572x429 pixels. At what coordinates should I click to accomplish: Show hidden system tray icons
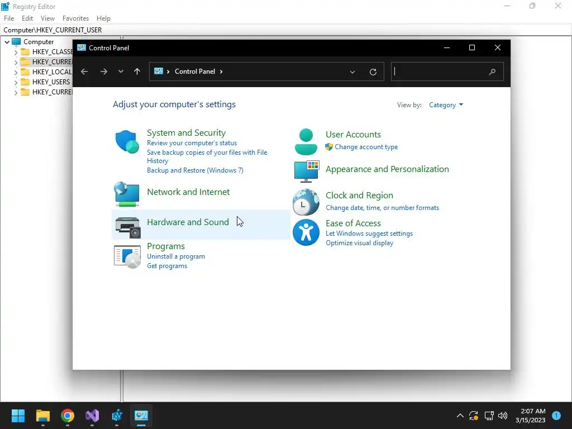(x=460, y=416)
